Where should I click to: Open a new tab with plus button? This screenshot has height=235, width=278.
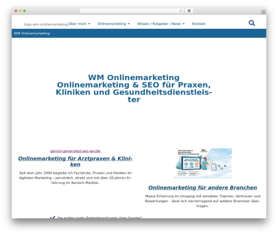264,12
